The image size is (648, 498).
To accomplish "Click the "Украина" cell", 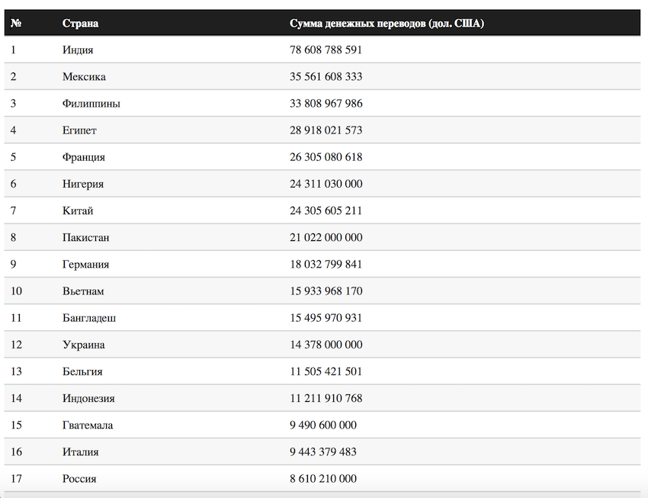I will 83,345.
